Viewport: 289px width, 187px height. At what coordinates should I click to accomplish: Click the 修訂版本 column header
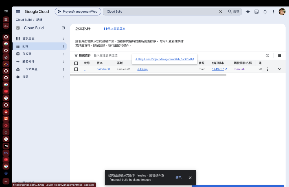click(218, 63)
